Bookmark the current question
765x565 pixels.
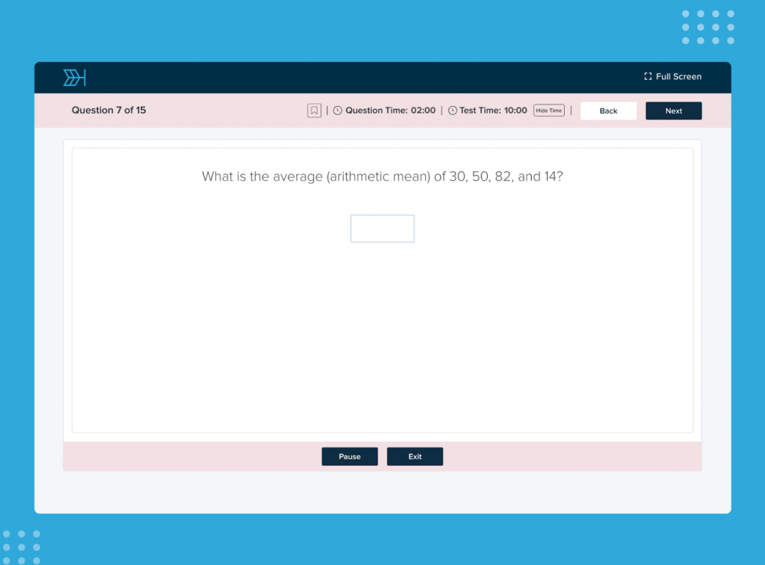pos(314,110)
